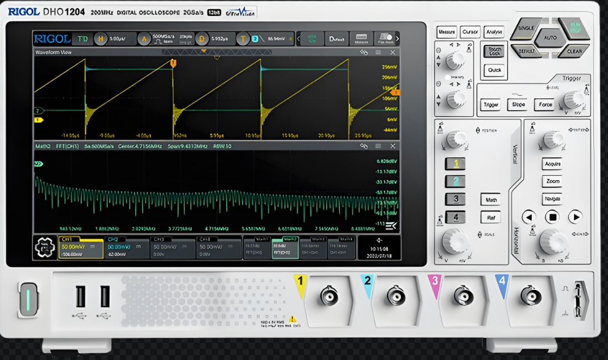Image resolution: width=608 pixels, height=360 pixels.
Task: Toggle the Touch Lock button
Action: (x=494, y=51)
